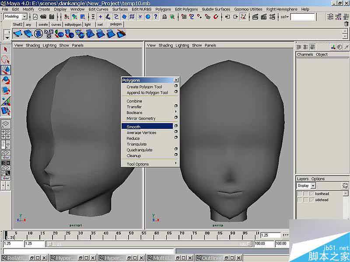
Task: Switch to single perspective view layout
Action: [6, 124]
